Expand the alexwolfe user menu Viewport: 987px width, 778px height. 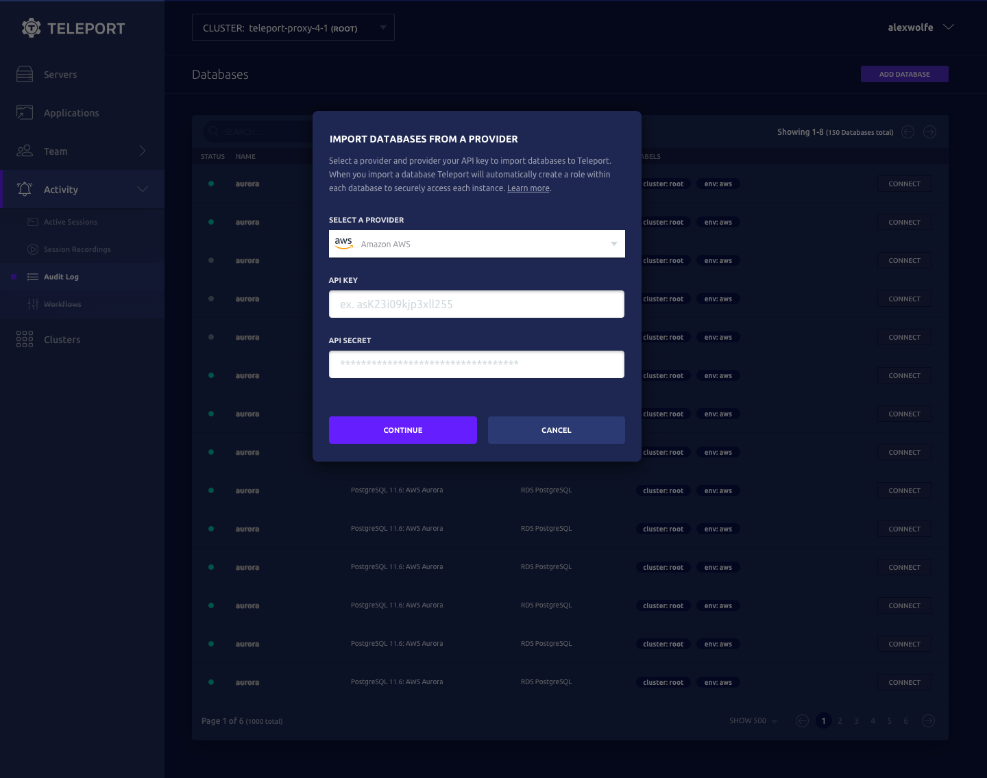click(949, 27)
